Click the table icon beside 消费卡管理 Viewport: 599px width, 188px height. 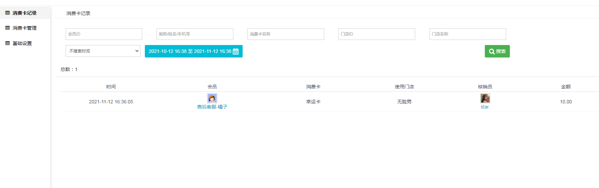[8, 28]
